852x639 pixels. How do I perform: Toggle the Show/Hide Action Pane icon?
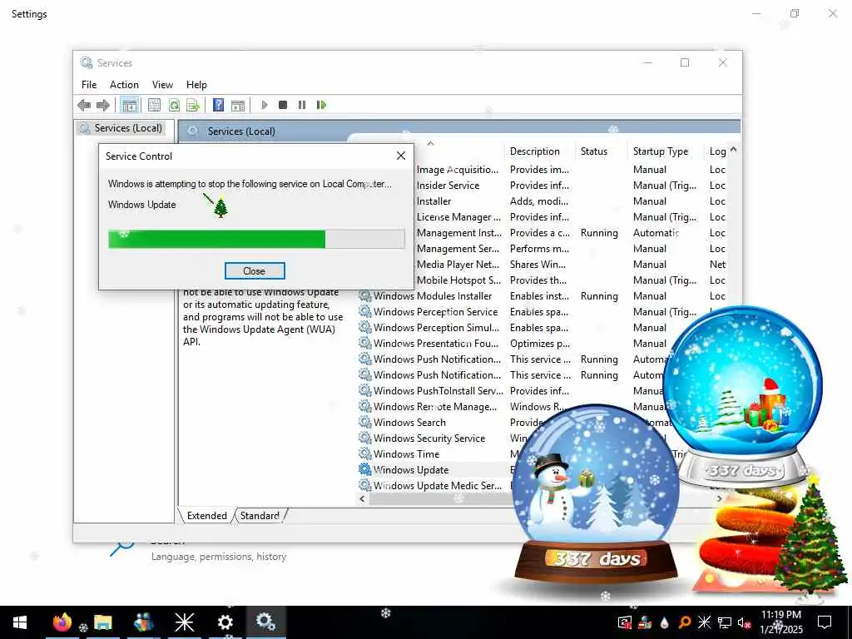(238, 105)
